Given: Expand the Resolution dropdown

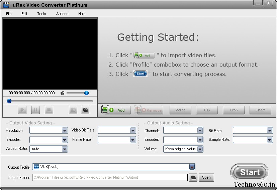Looking at the screenshot, I should [x=65, y=130].
